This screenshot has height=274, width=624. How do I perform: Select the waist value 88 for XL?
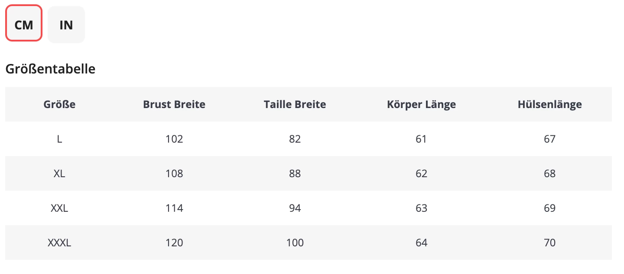295,173
